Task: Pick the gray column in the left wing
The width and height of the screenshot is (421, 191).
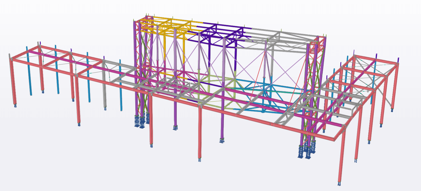Action: (104, 86)
